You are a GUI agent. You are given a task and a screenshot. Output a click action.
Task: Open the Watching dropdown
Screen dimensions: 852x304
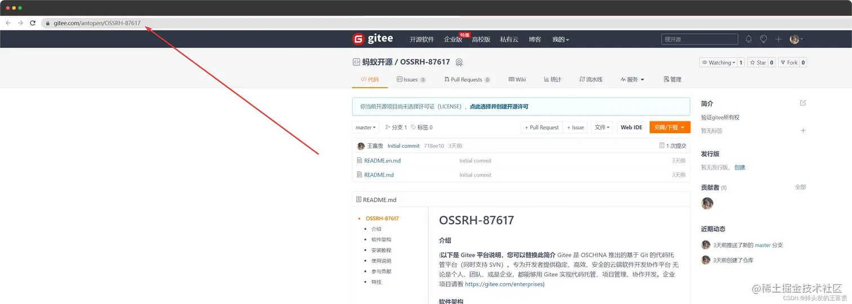coord(718,62)
